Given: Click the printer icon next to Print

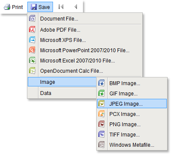Looking at the screenshot, I should (x=7, y=7).
